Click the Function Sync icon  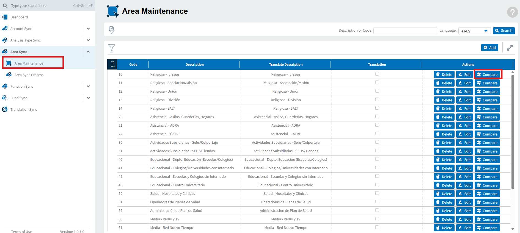[x=5, y=86]
